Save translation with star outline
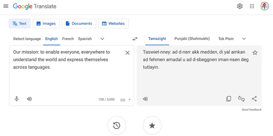Screen dimensions: 273x136 point(255,53)
